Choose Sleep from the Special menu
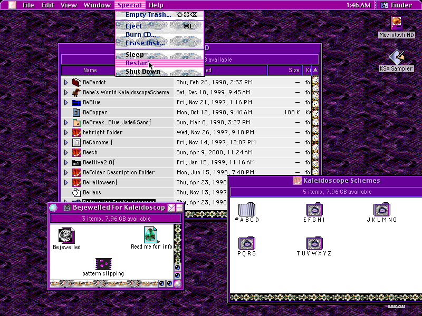This screenshot has height=316, width=422. coord(160,55)
